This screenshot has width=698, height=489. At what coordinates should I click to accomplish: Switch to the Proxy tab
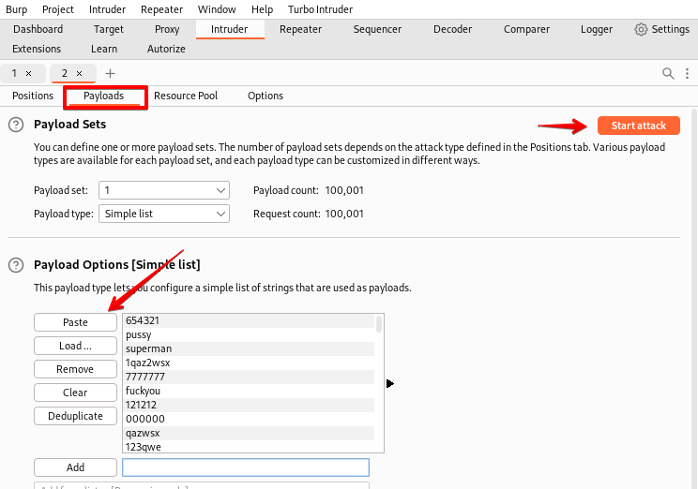[167, 29]
